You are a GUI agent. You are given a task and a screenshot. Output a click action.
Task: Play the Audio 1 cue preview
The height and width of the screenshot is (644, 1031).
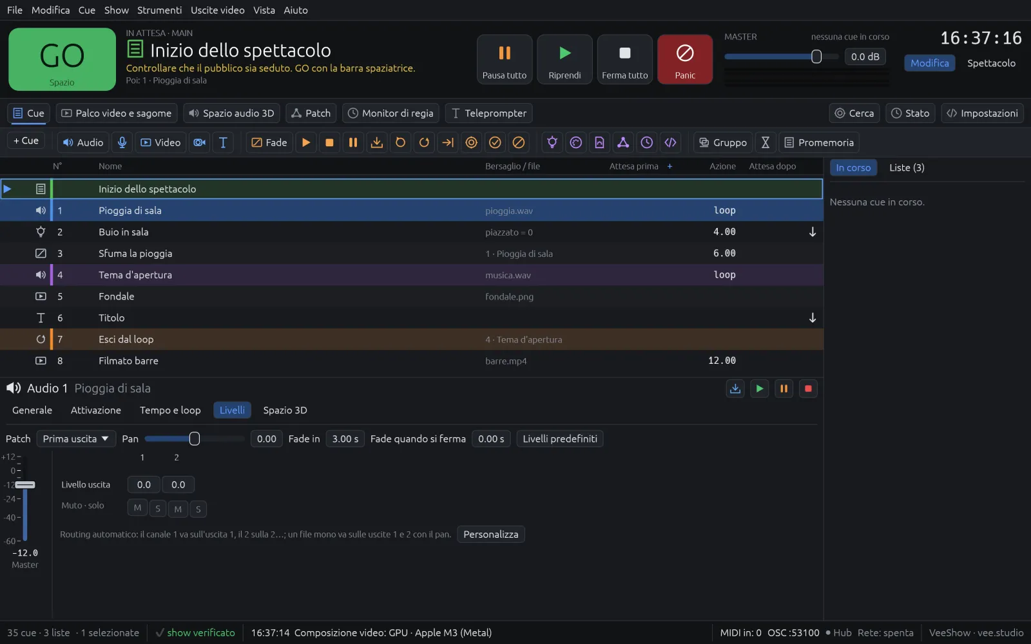pos(760,388)
